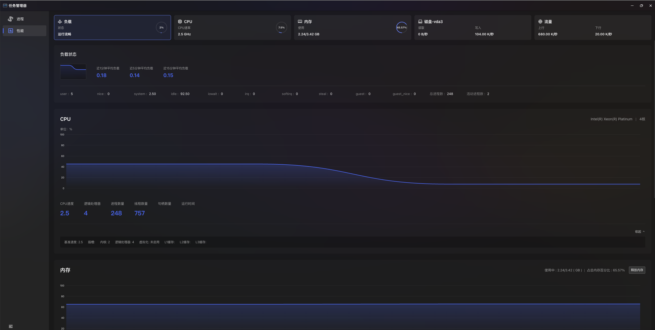
Task: Select the 负载 summary card
Action: coord(112,28)
